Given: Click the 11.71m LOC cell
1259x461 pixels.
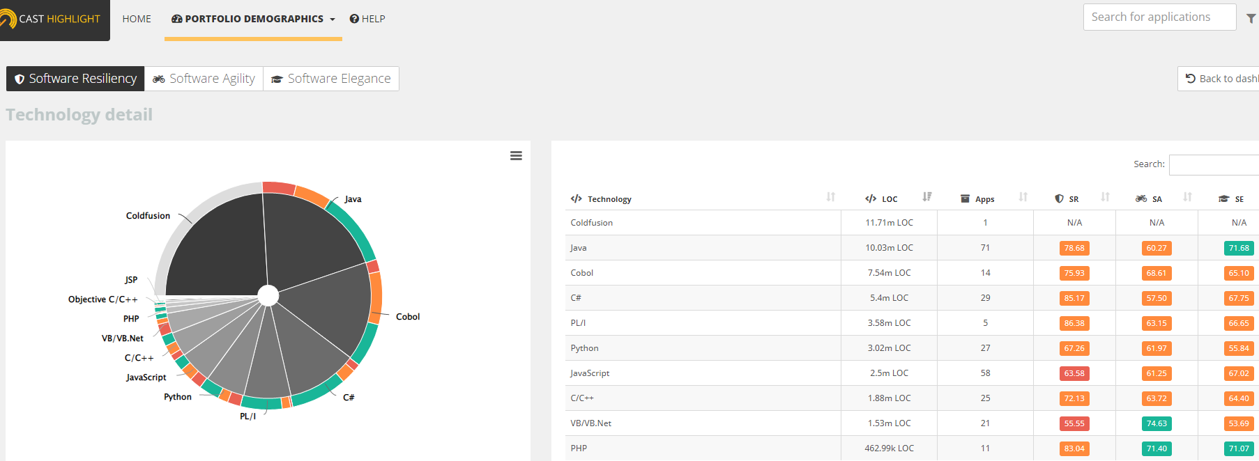Looking at the screenshot, I should pyautogui.click(x=889, y=223).
